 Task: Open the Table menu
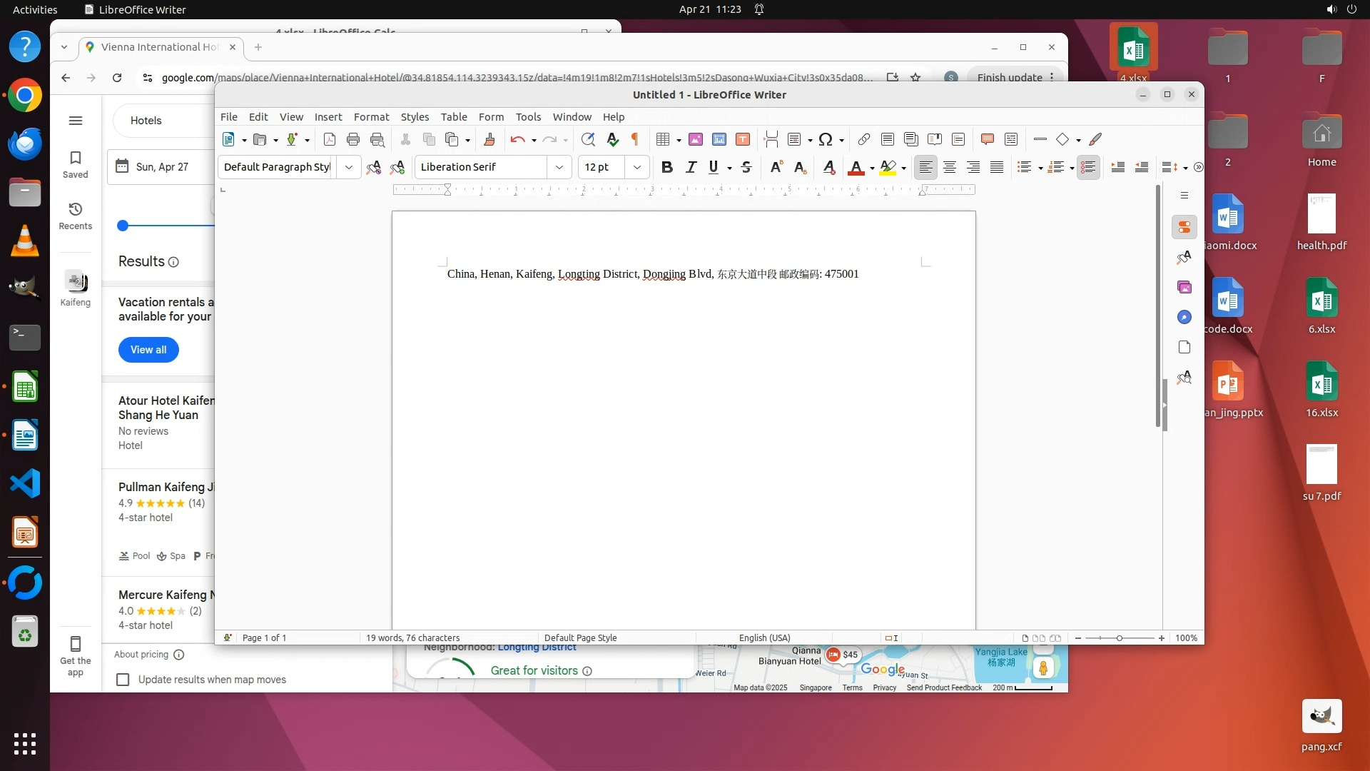coord(453,117)
